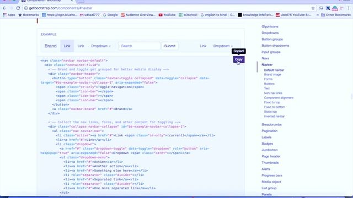Go to Thumbnails in sidebar

(x=270, y=163)
